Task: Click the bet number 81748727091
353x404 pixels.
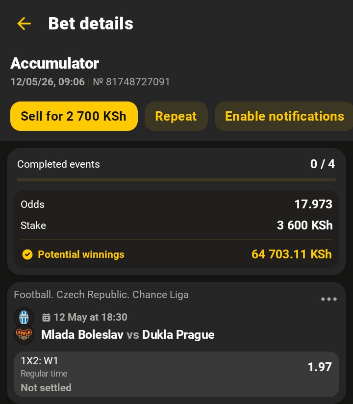Action: pyautogui.click(x=131, y=82)
